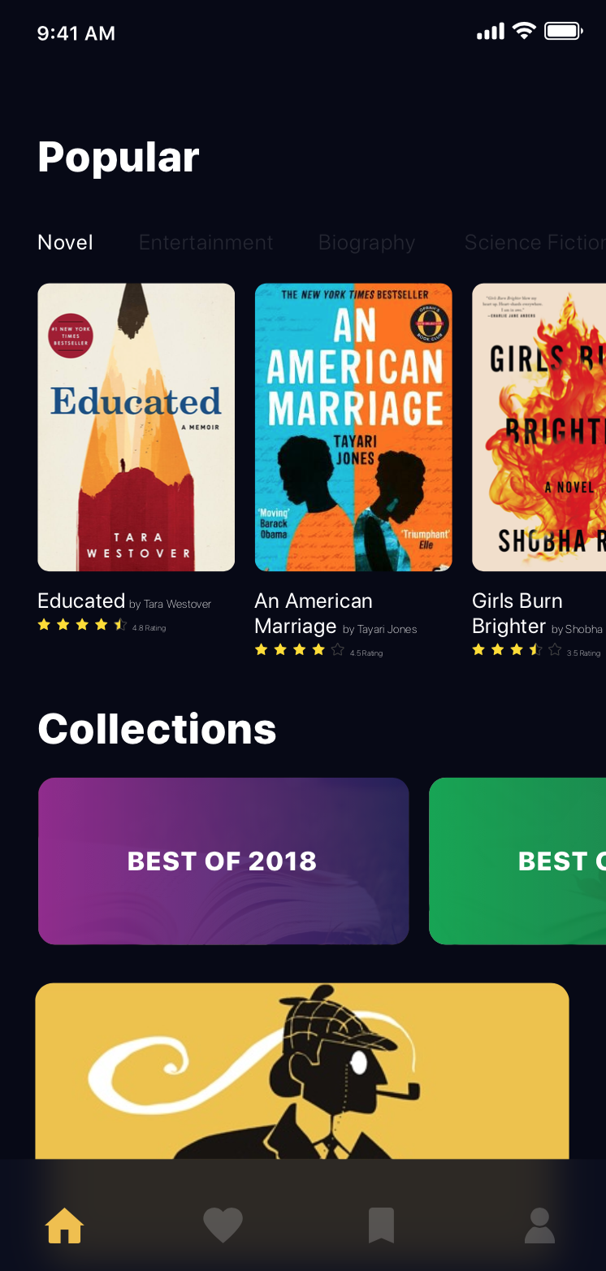Tap the Home icon in bottom bar
606x1271 pixels.
click(64, 1225)
